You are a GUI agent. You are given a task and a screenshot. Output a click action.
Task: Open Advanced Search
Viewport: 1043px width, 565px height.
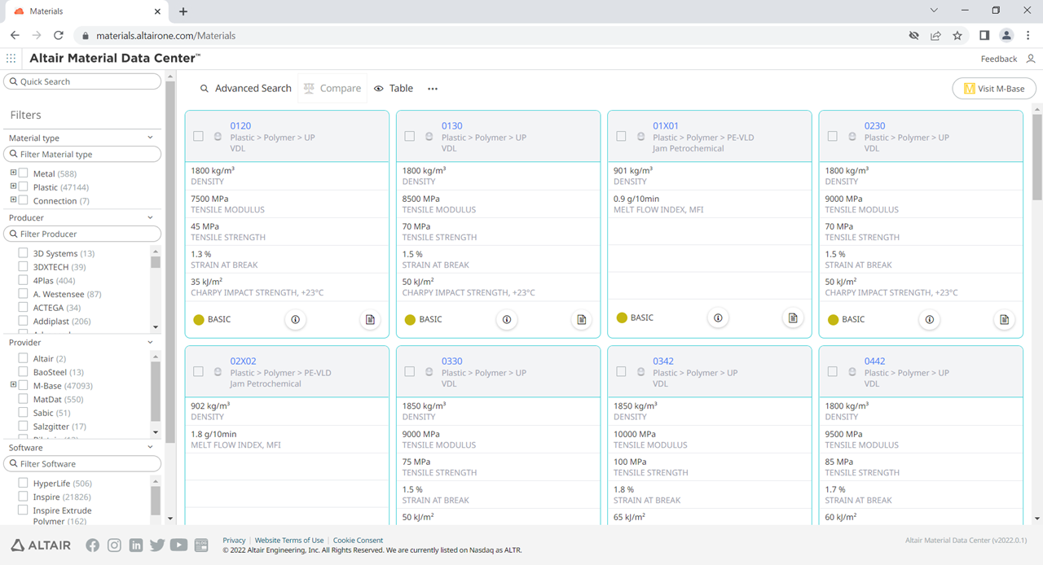point(245,89)
